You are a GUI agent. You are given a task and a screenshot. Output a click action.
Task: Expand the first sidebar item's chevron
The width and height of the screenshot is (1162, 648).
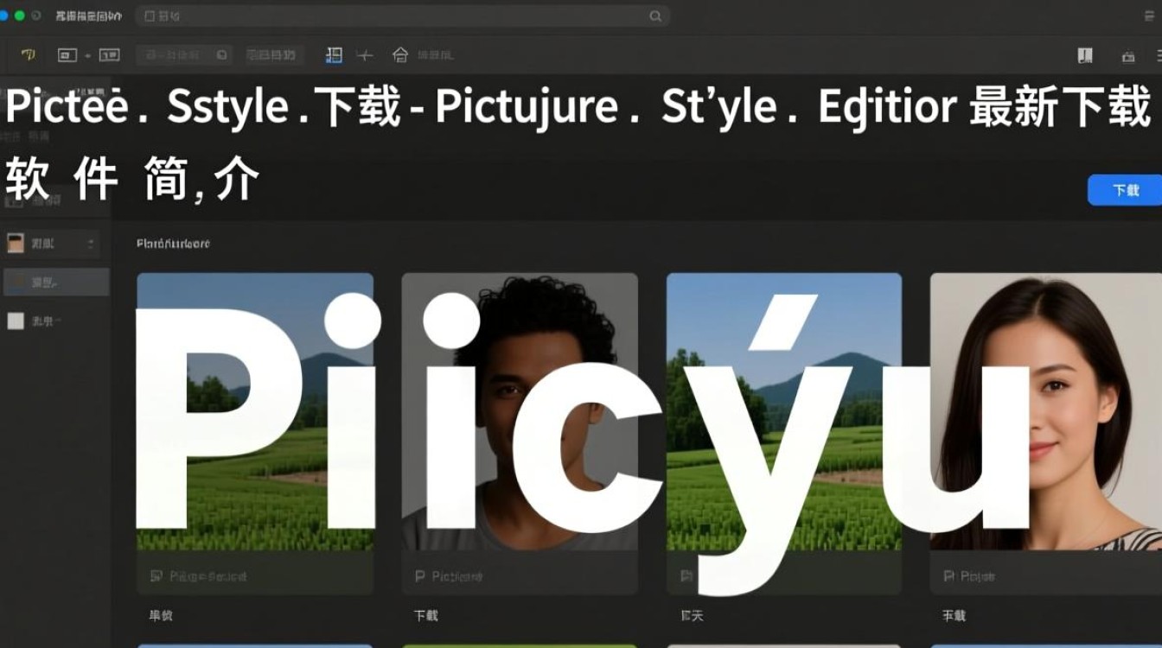93,243
